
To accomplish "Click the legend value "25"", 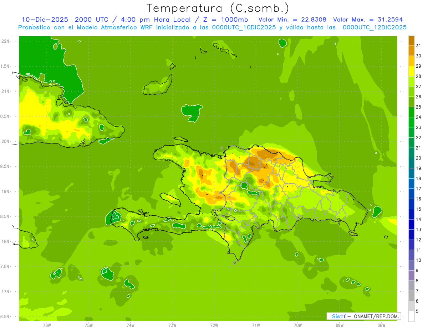I will point(419,107).
